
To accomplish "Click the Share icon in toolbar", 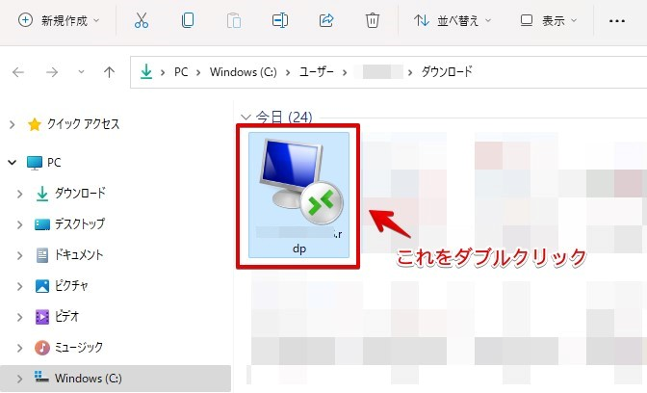I will click(326, 20).
